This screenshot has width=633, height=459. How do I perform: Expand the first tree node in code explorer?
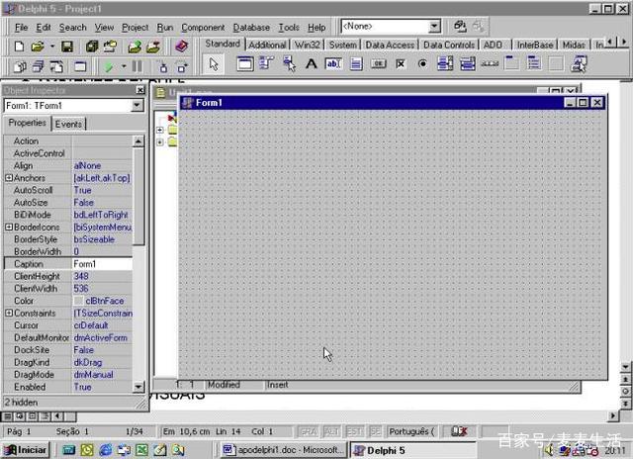coord(160,130)
